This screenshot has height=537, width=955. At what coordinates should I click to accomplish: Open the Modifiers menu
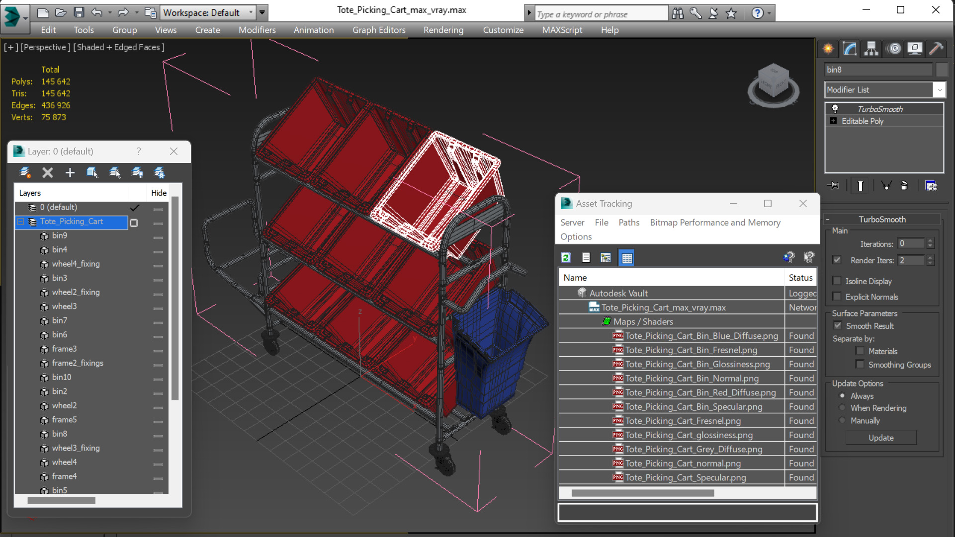coord(257,29)
